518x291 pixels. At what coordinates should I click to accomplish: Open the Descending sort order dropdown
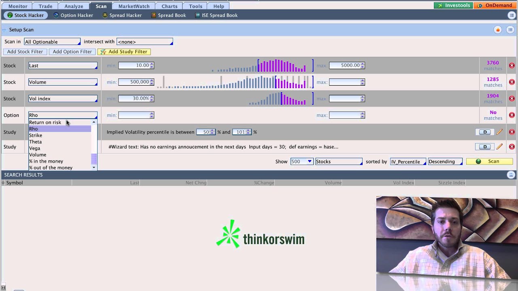(x=444, y=162)
